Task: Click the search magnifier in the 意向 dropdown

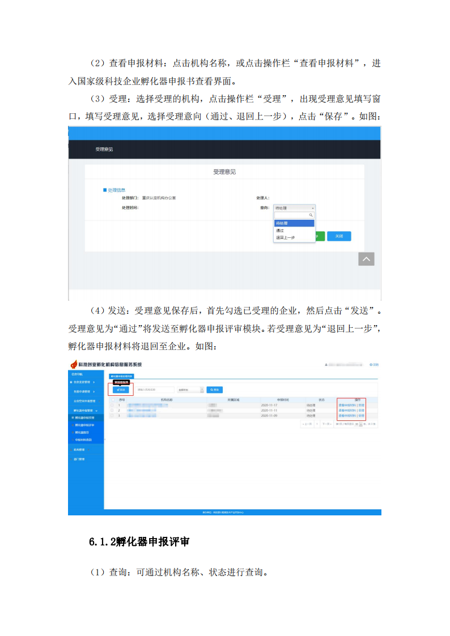Action: coord(311,215)
